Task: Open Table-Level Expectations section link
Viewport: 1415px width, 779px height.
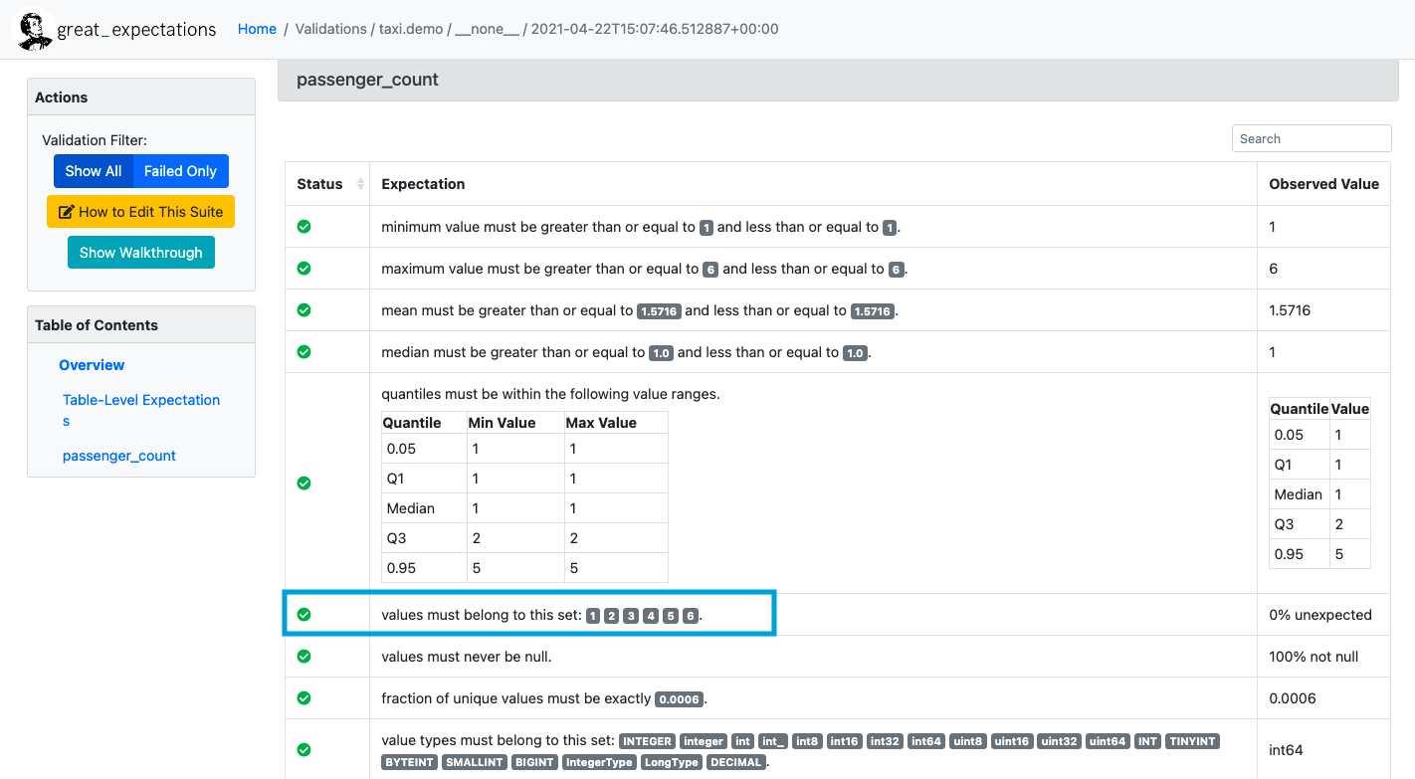Action: (x=140, y=400)
